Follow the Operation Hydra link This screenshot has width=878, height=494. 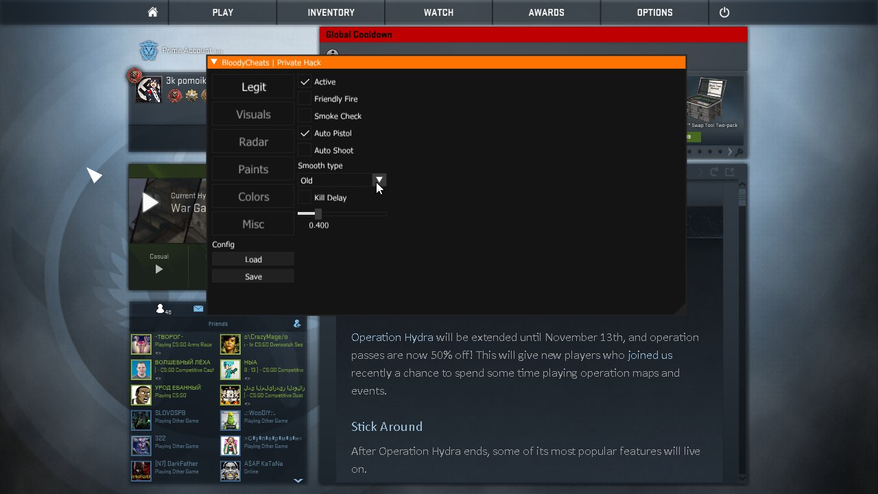click(392, 338)
